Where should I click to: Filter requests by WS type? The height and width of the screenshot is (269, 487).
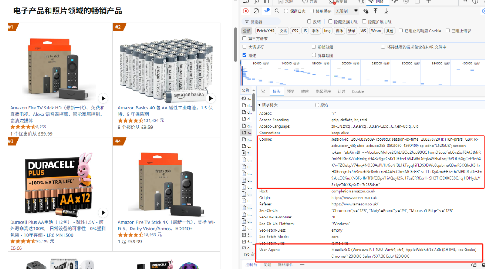click(363, 31)
